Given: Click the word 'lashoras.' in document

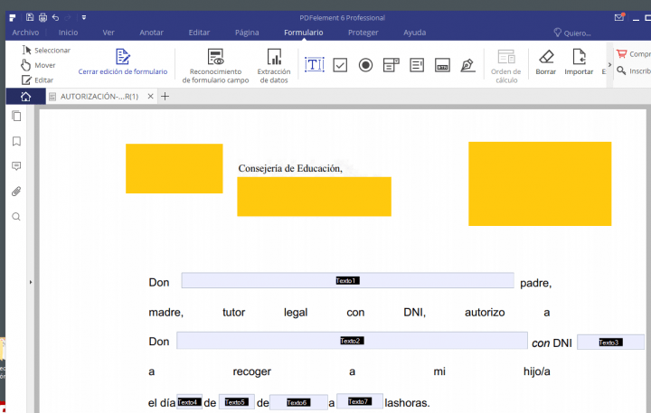Looking at the screenshot, I should (x=407, y=403).
